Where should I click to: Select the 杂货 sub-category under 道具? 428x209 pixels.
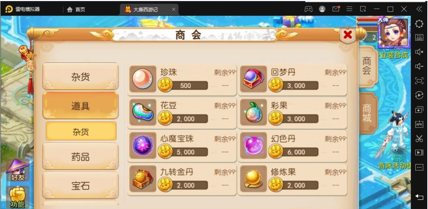[x=81, y=131]
